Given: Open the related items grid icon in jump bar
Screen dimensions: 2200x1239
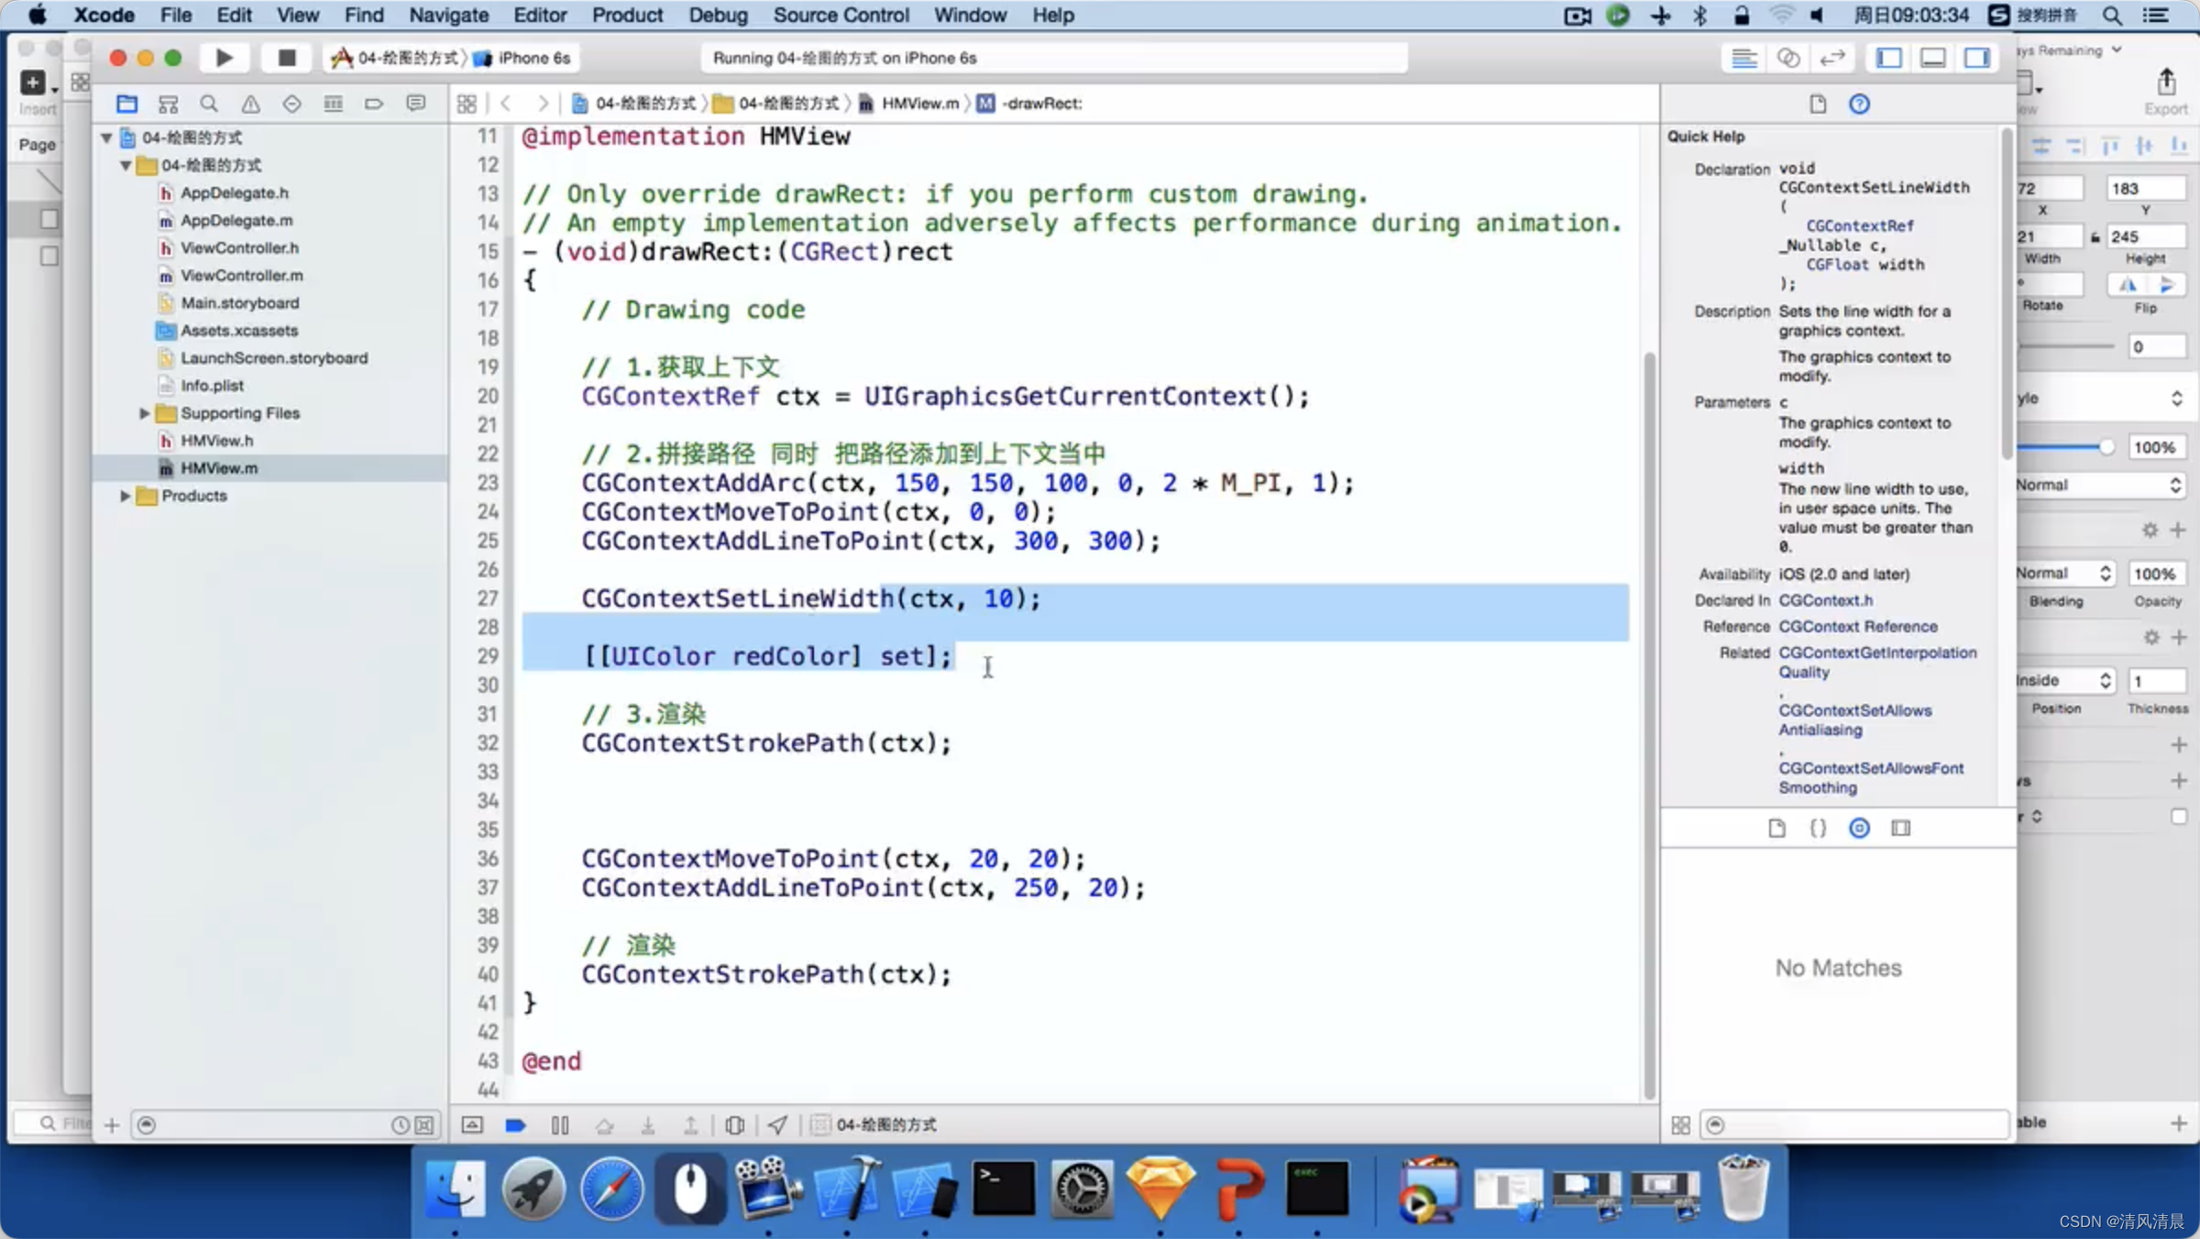Looking at the screenshot, I should tap(467, 104).
